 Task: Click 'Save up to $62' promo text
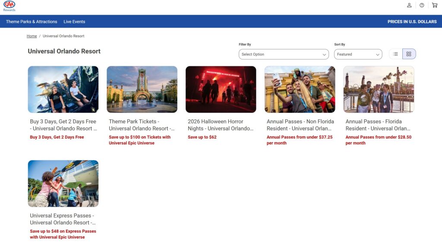coord(202,137)
